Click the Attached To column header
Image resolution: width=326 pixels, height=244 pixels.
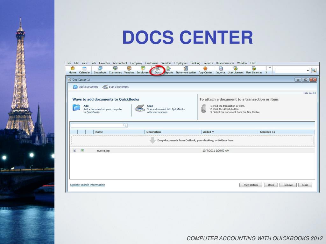[286, 132]
